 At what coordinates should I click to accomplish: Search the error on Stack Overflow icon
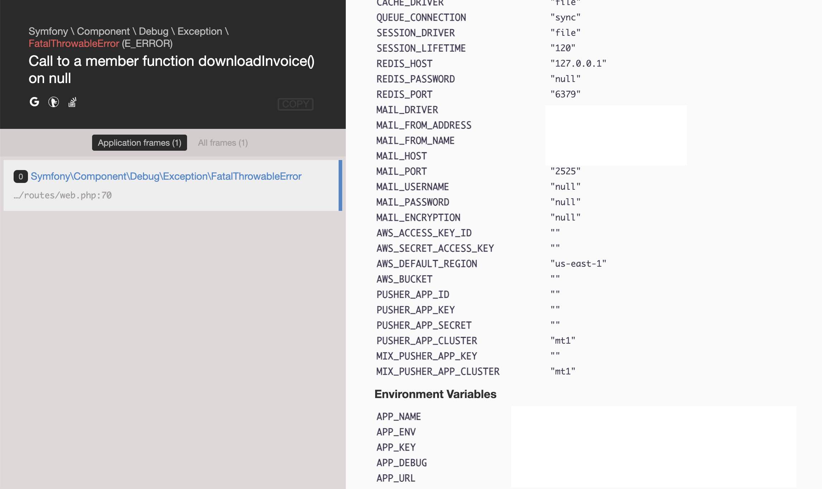pos(72,102)
